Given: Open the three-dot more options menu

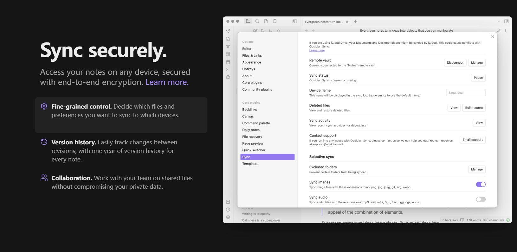Looking at the screenshot, I should click(506, 31).
